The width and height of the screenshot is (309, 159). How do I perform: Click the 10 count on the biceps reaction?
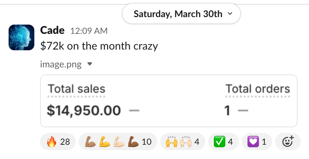(147, 142)
